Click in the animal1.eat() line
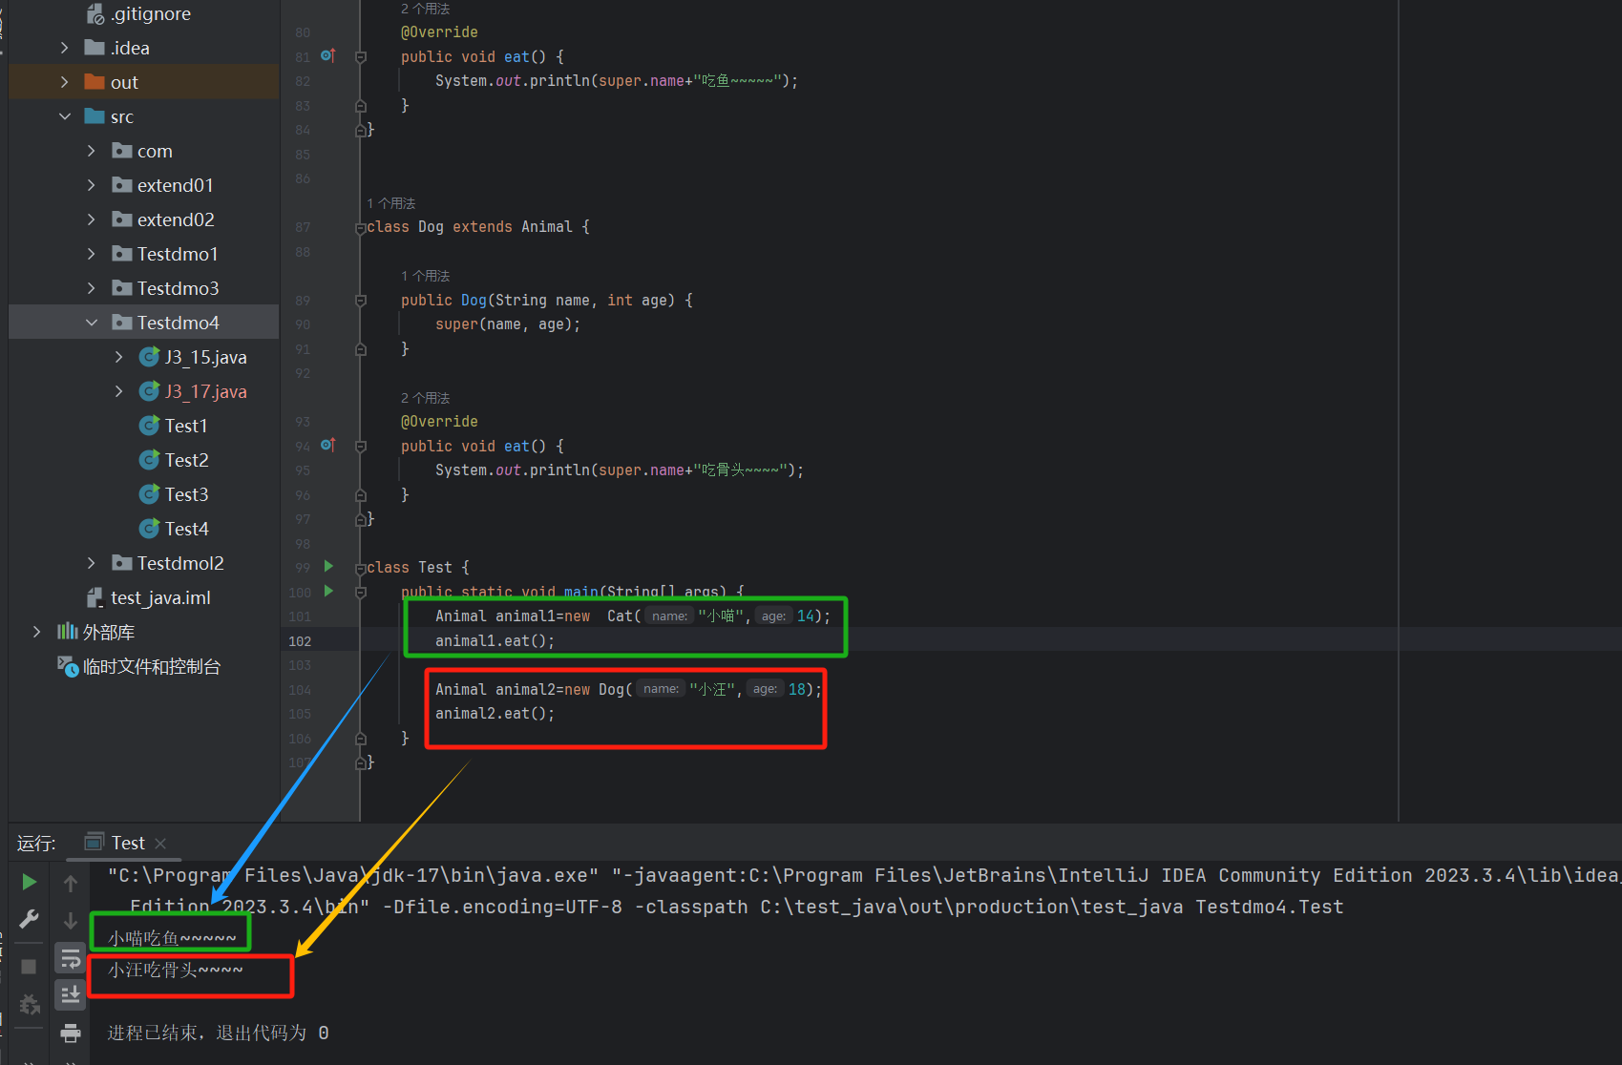The image size is (1622, 1065). tap(495, 641)
